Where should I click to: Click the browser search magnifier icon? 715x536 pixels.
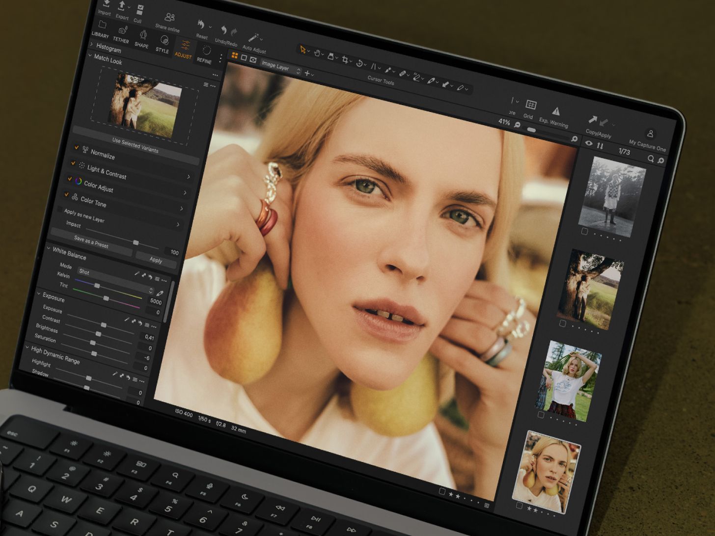tap(651, 158)
